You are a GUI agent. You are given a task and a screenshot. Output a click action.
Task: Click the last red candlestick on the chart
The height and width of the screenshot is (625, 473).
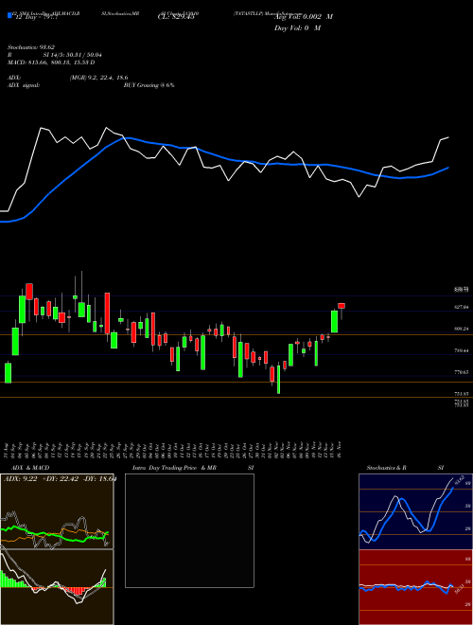coord(342,306)
